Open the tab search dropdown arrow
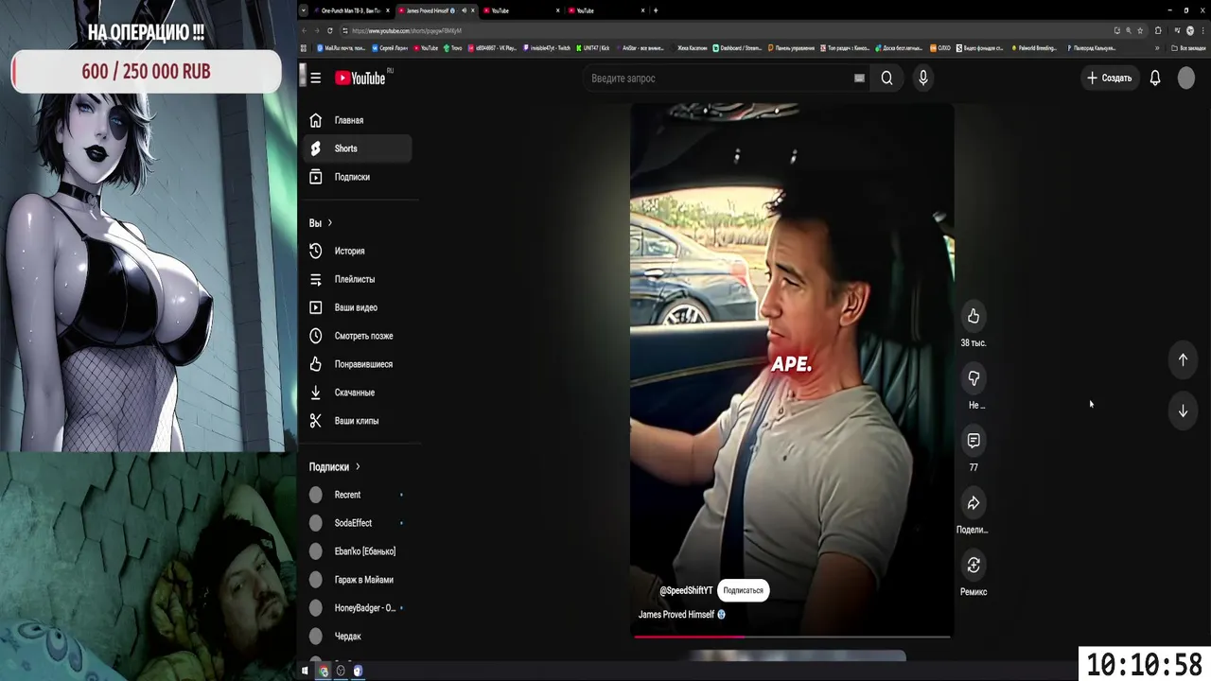 click(304, 10)
